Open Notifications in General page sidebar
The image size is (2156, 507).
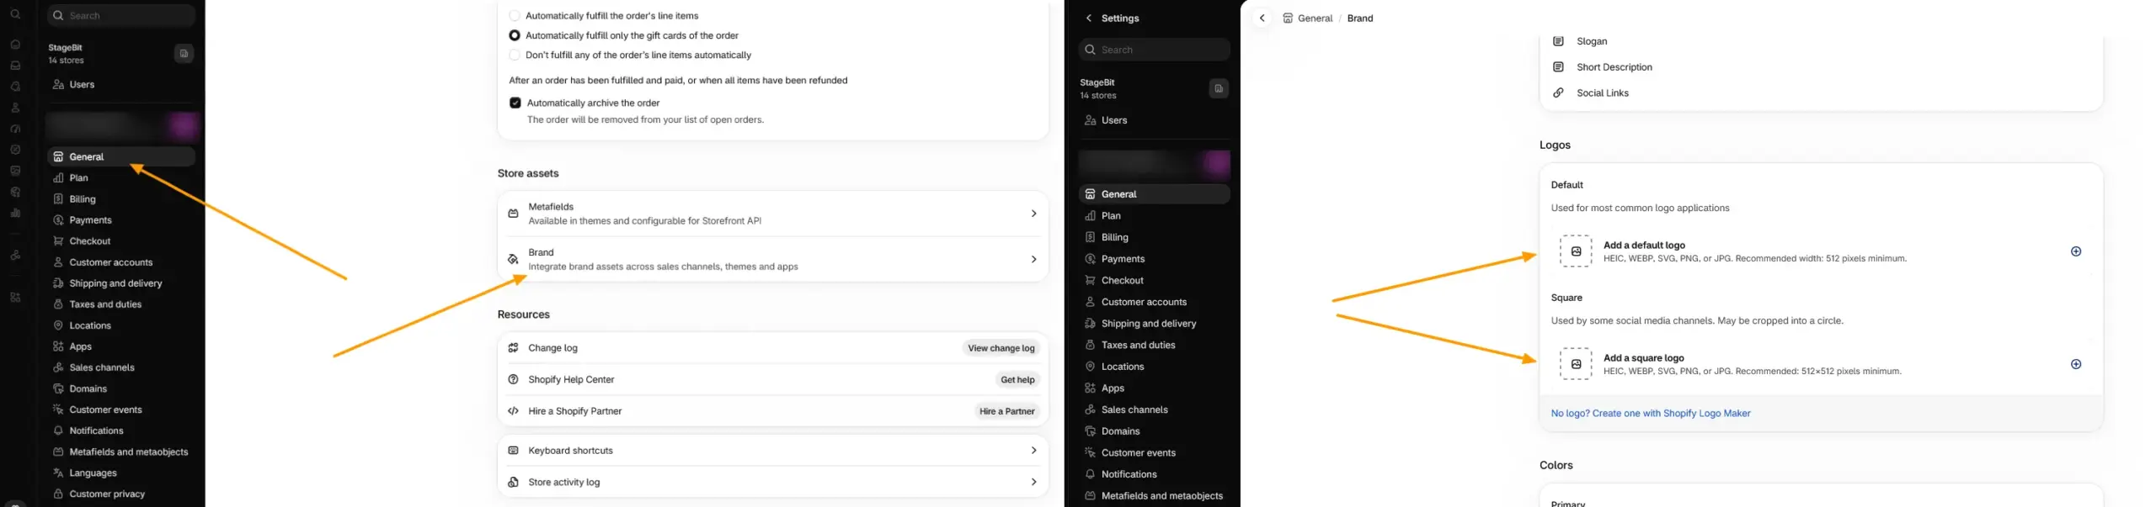pyautogui.click(x=96, y=430)
